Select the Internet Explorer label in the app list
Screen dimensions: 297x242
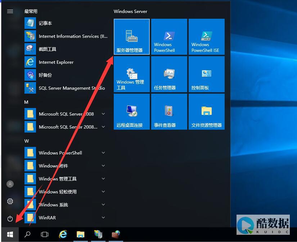(x=56, y=62)
